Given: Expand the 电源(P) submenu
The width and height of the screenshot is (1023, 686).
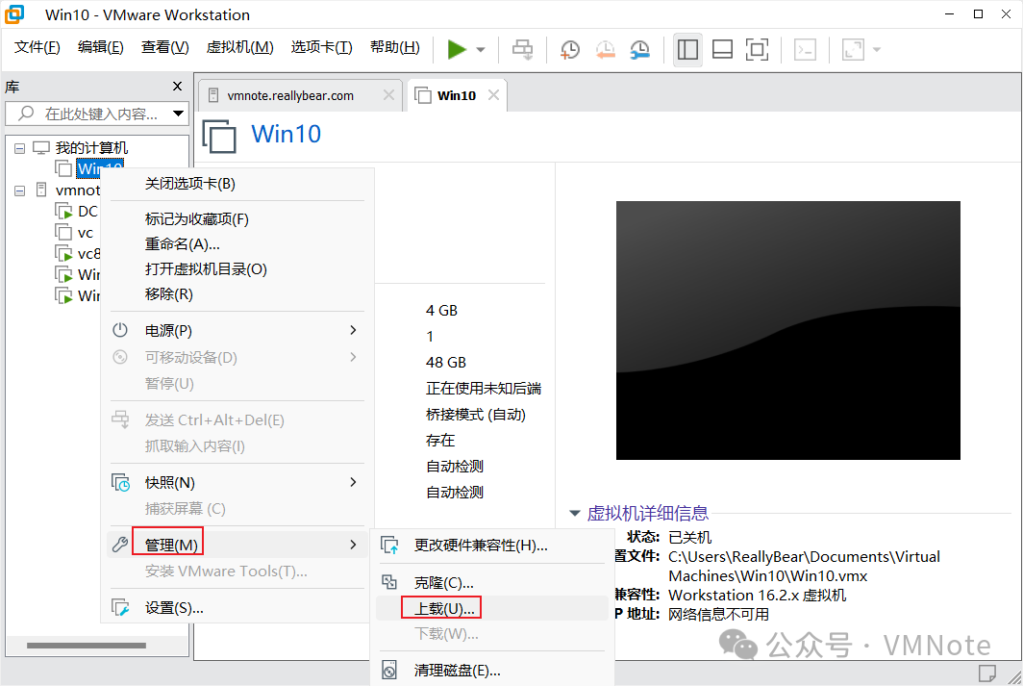Looking at the screenshot, I should (237, 330).
